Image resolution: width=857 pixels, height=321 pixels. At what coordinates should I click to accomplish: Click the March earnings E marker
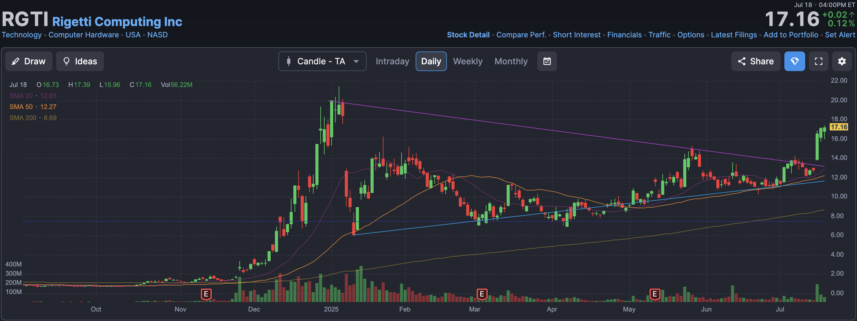pos(482,294)
